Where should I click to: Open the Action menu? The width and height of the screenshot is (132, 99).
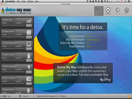click(x=24, y=1)
